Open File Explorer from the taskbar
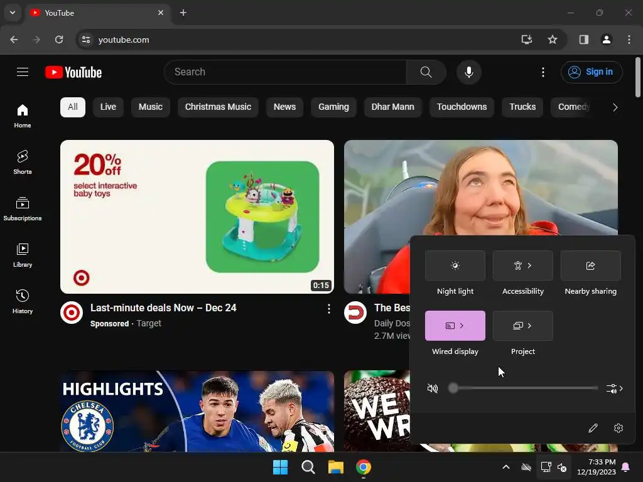The width and height of the screenshot is (643, 482). 336,467
